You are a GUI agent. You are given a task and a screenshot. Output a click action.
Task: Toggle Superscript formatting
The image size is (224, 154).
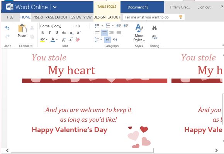pyautogui.click(x=78, y=32)
